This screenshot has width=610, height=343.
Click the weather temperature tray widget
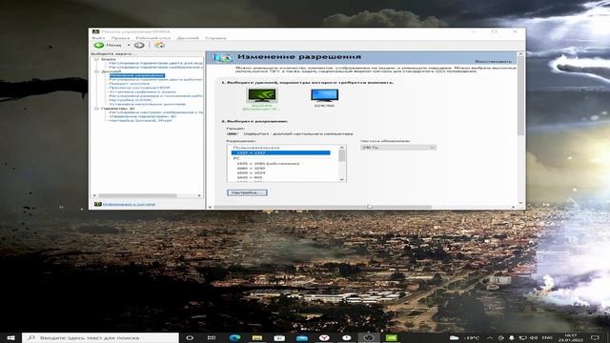tap(464, 338)
